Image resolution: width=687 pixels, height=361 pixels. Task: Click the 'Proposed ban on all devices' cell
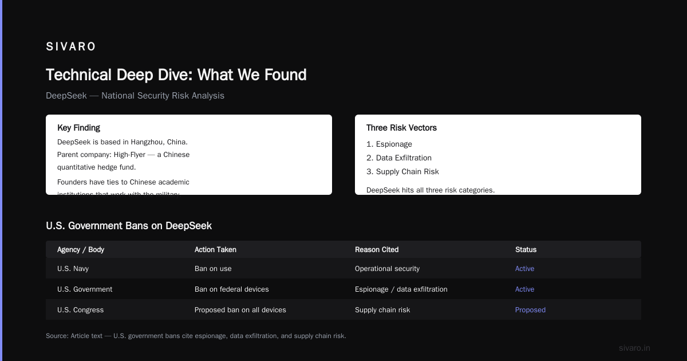240,310
